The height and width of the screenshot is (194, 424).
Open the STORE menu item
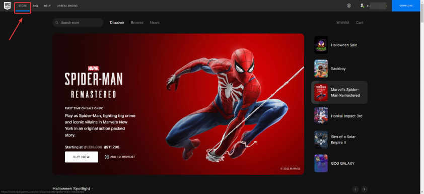(x=23, y=6)
